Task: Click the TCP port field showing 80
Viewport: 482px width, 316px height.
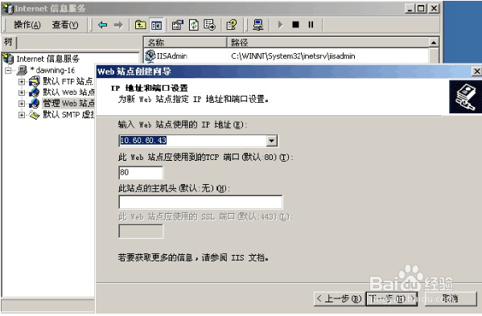Action: 141,172
